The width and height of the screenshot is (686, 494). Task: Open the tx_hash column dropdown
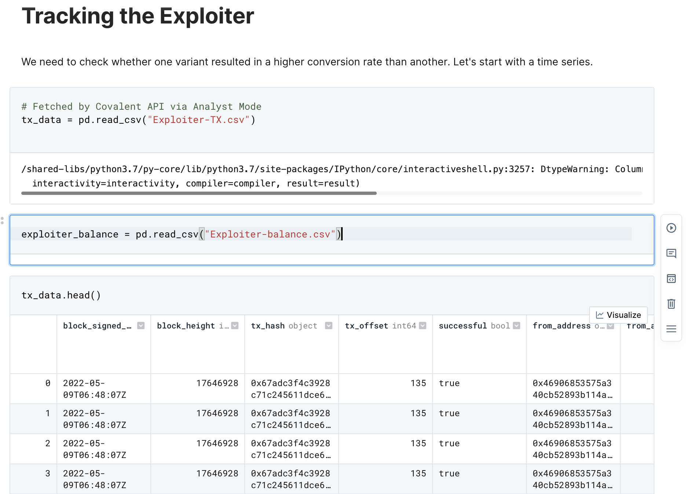point(329,326)
